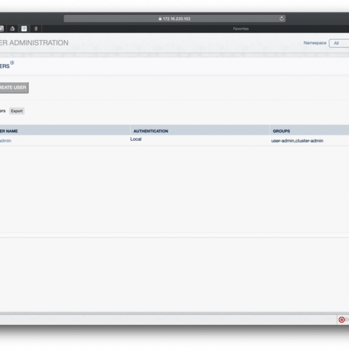Open the white square shield favorites icon
This screenshot has width=349, height=349.
(x=24, y=29)
